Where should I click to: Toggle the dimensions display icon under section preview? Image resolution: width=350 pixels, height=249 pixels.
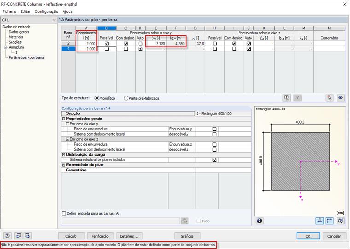329,221
